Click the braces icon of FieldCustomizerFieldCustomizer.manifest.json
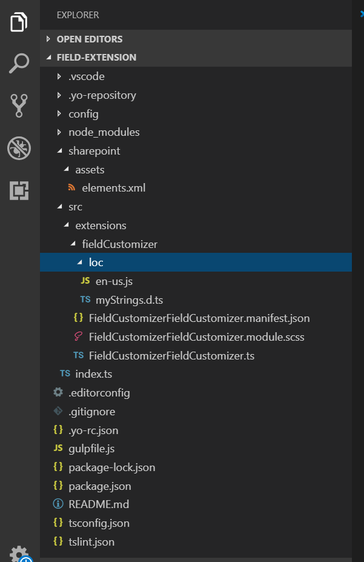Viewport: 364px width, 562px height. tap(78, 318)
